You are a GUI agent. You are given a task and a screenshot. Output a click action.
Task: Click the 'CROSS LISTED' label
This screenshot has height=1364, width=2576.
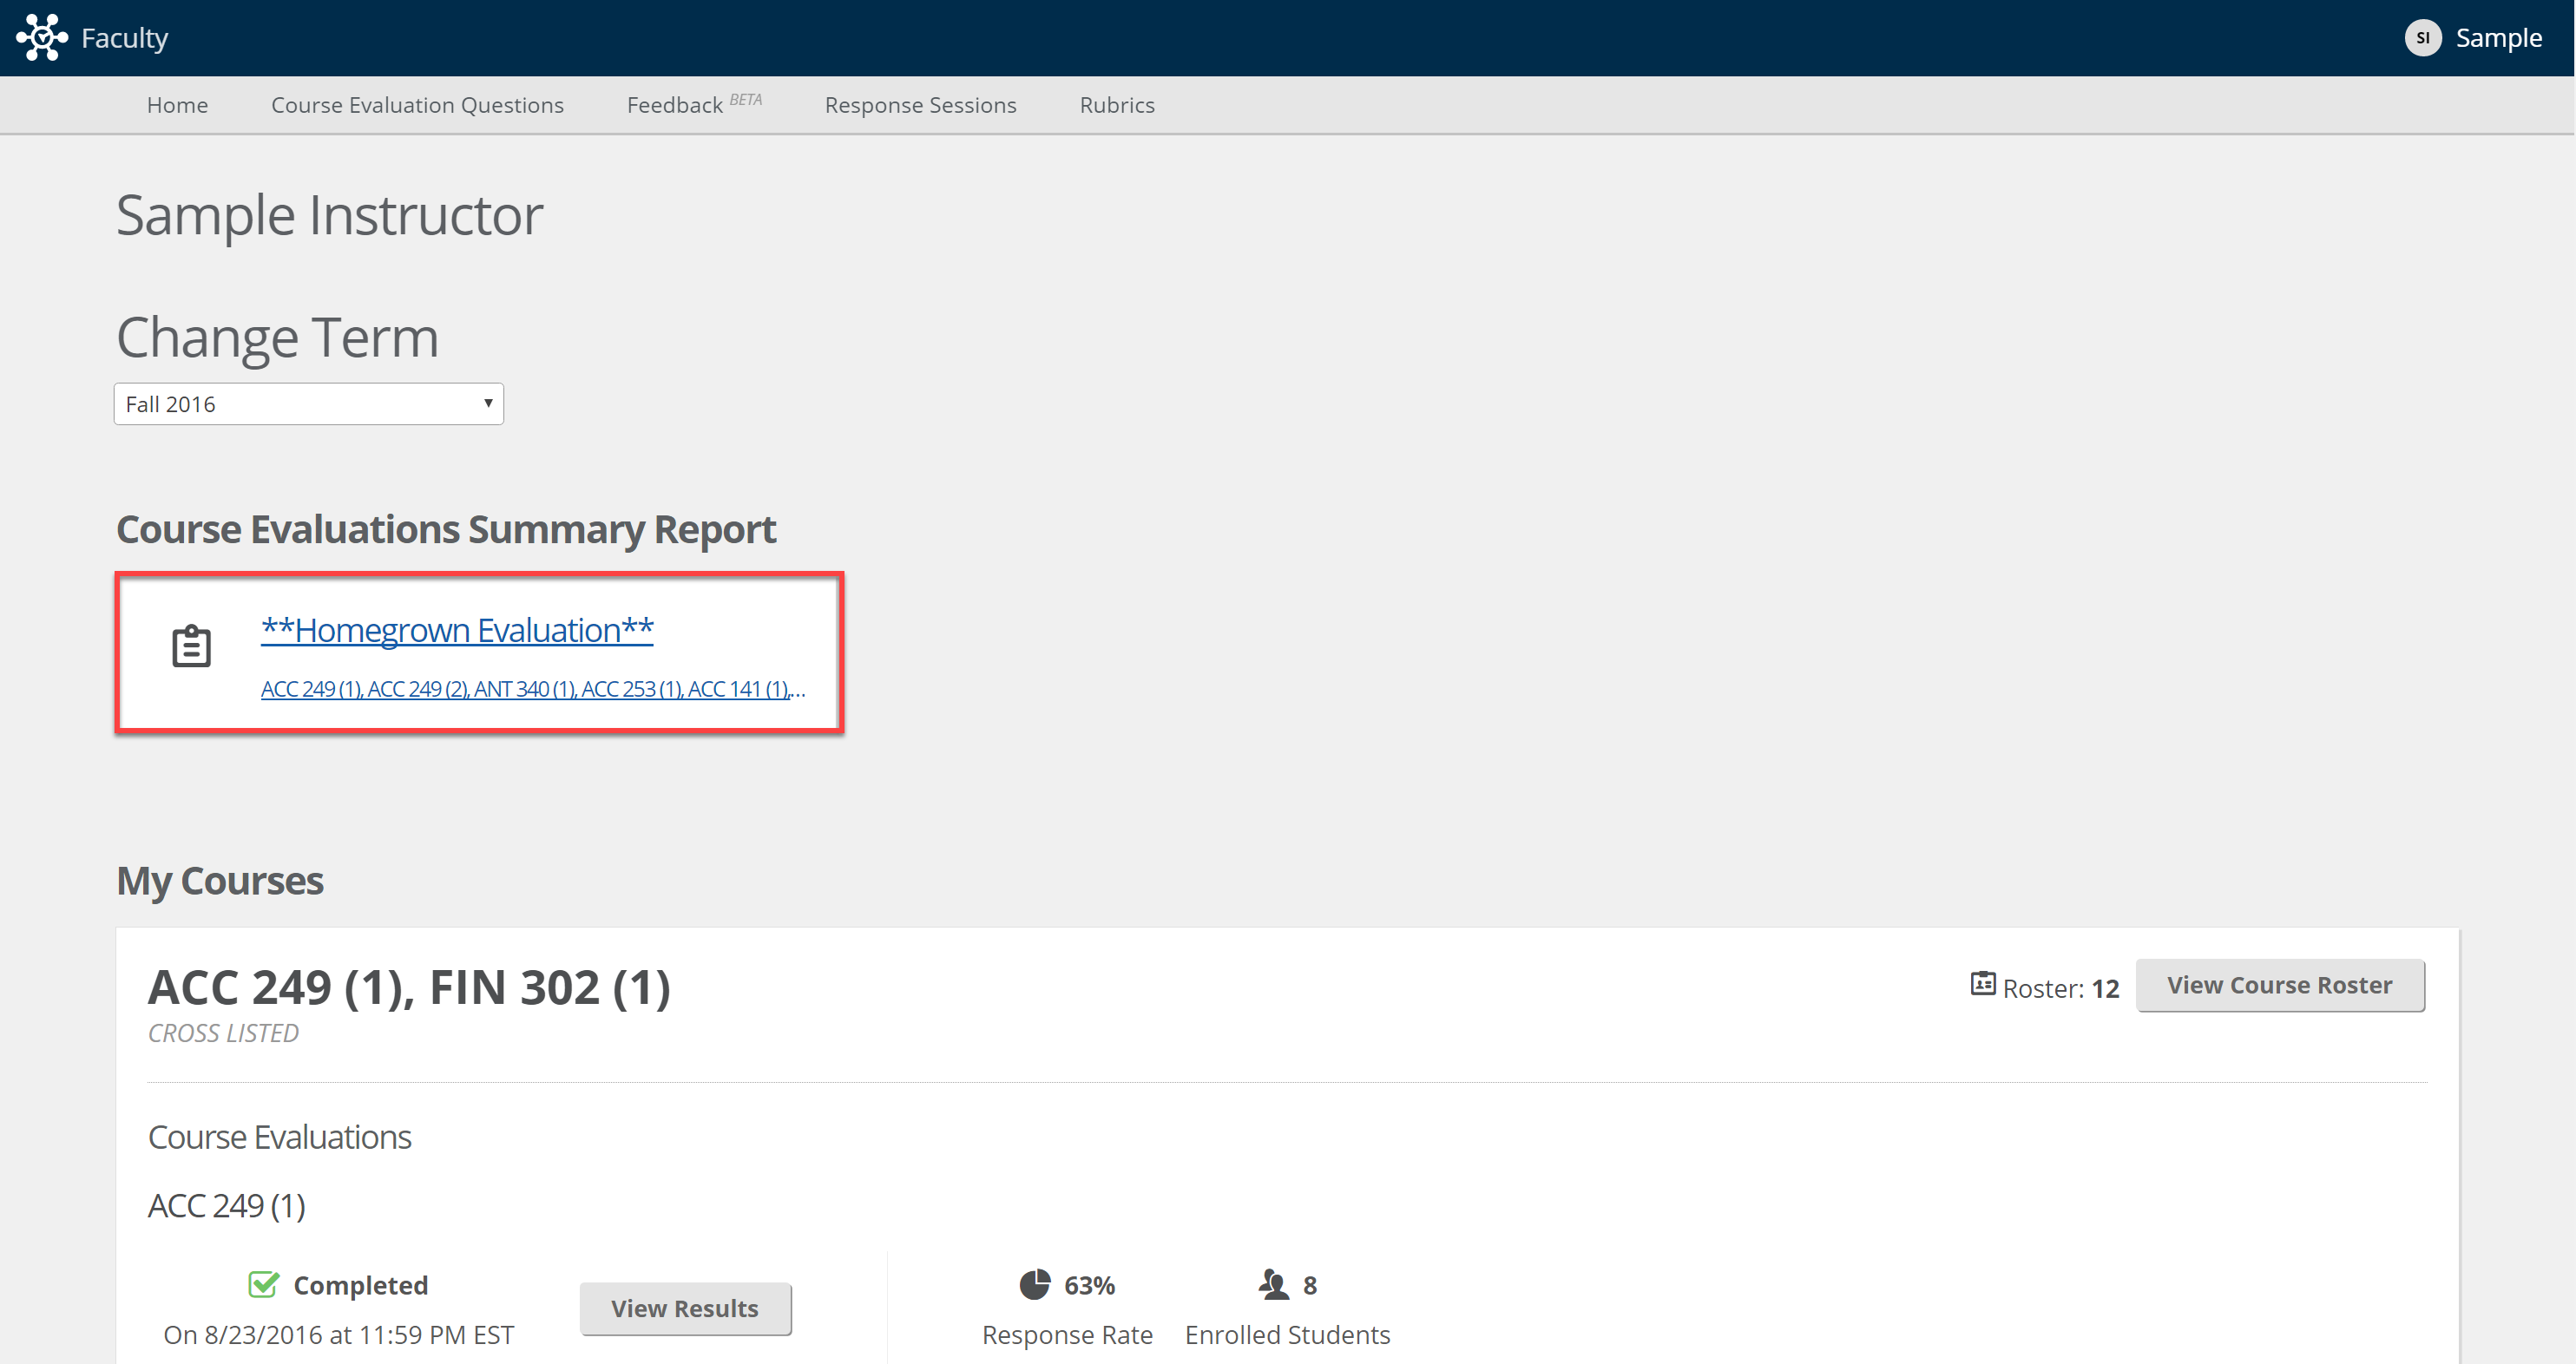[223, 1033]
